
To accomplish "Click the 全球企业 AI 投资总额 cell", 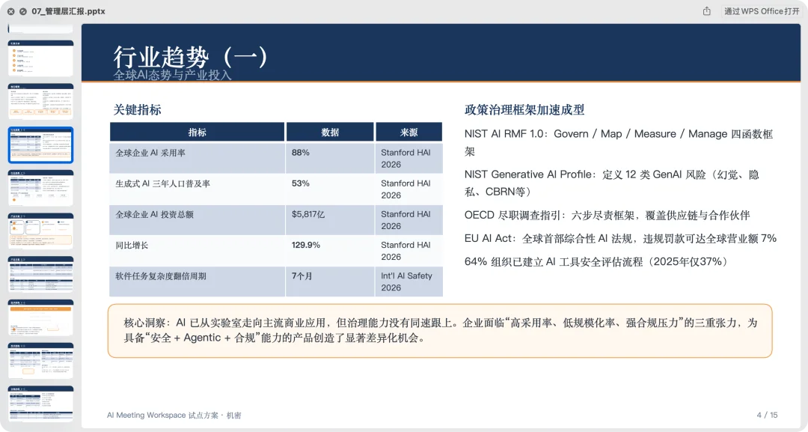I will (x=197, y=219).
